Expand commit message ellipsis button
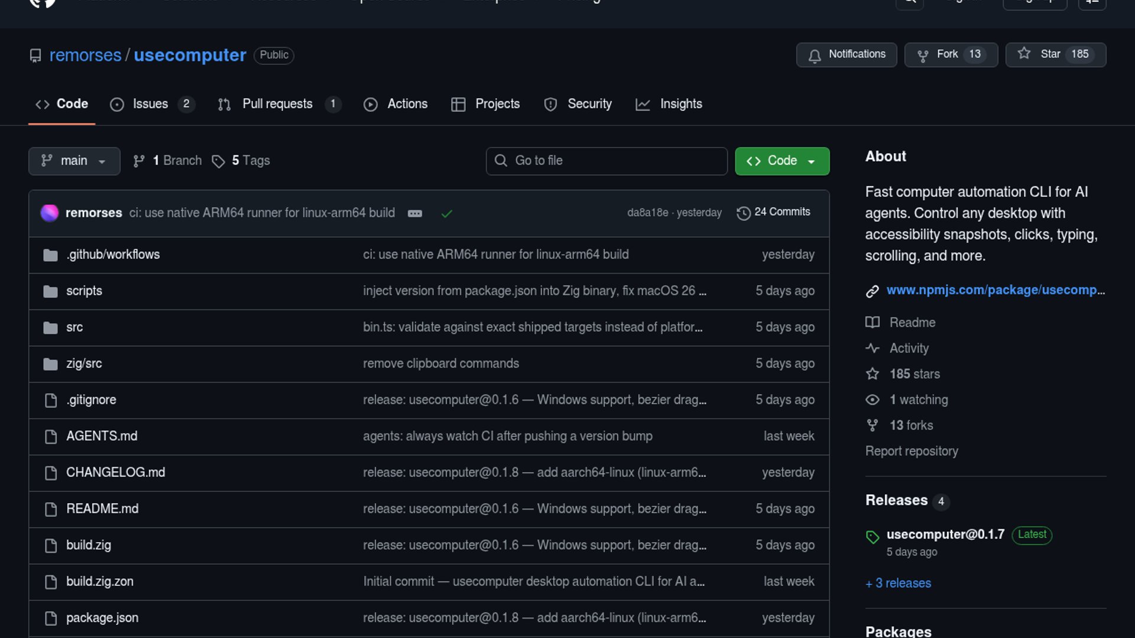Image resolution: width=1135 pixels, height=638 pixels. [x=415, y=213]
